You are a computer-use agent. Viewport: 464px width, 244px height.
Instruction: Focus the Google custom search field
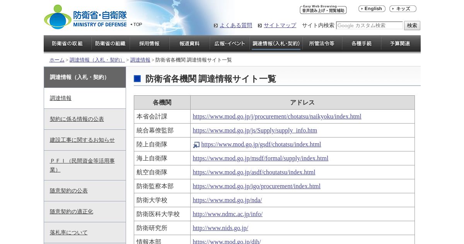coord(369,26)
